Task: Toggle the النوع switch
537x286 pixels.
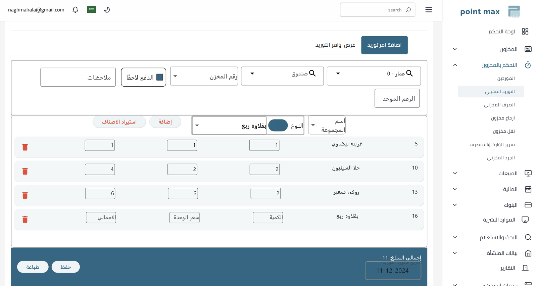Action: click(x=278, y=126)
